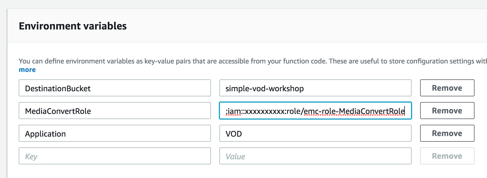The width and height of the screenshot is (487, 178).
Task: Remove the DestinationBucket variable
Action: 447,88
